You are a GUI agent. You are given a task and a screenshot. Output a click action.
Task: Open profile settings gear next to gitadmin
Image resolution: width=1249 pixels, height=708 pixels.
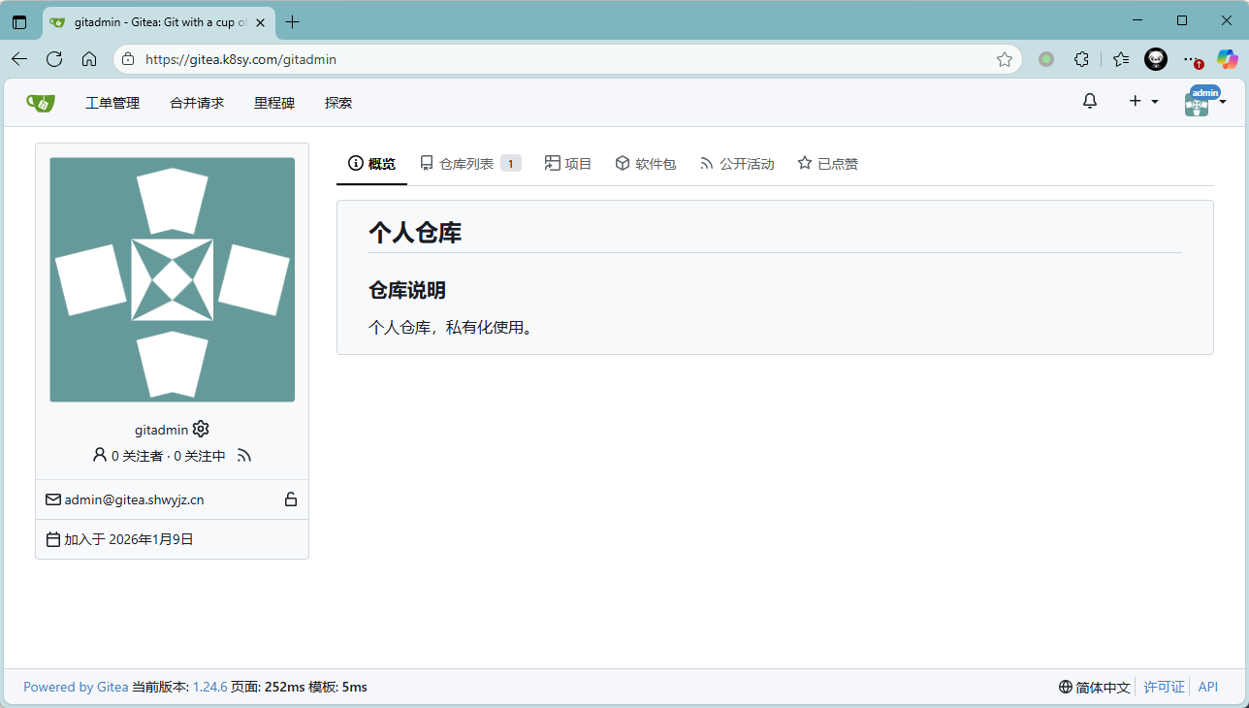(x=201, y=429)
